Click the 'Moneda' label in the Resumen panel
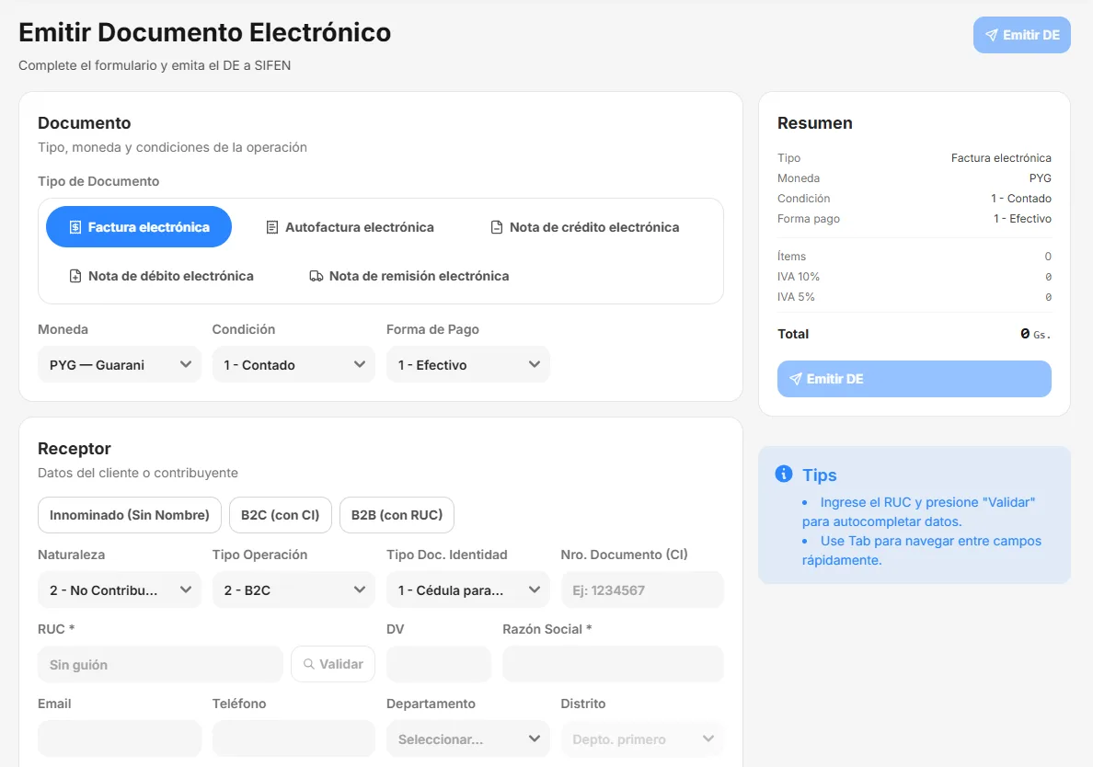Viewport: 1093px width, 767px height. coord(799,178)
